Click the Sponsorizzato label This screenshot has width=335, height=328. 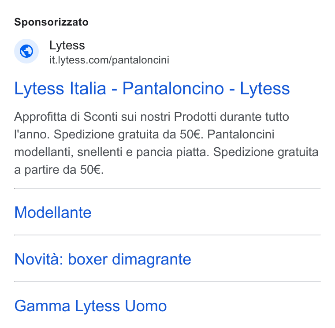click(x=51, y=22)
